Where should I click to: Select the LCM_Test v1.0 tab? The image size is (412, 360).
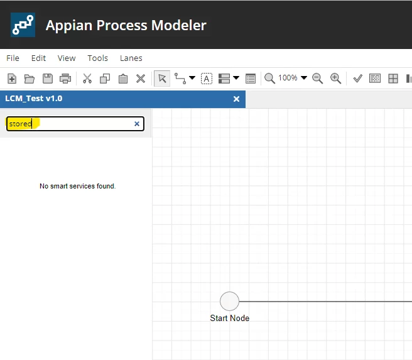(122, 99)
